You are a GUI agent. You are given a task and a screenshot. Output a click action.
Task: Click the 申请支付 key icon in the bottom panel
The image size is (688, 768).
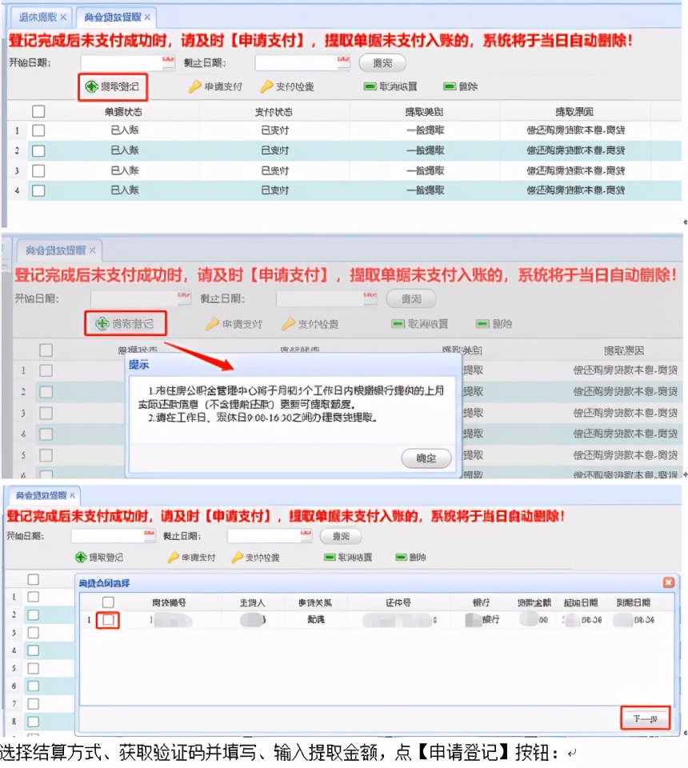click(x=173, y=558)
